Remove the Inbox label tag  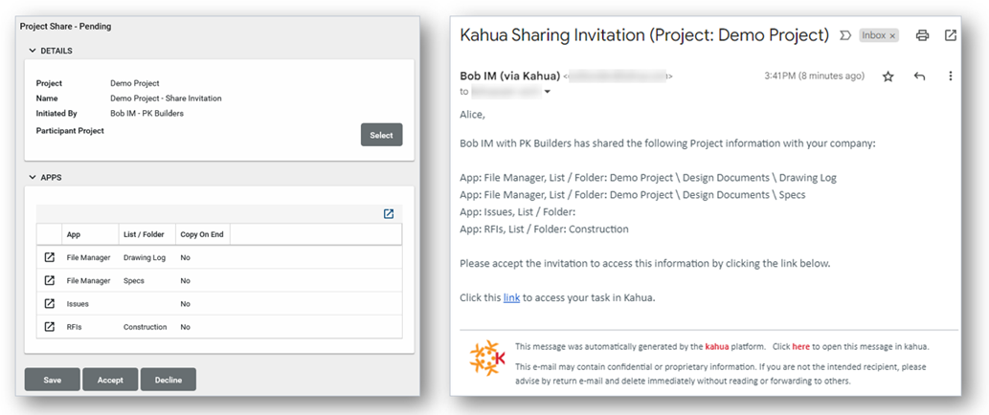pyautogui.click(x=892, y=35)
